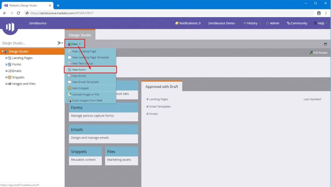Choose New Snippet menu item
331x187 pixels.
91,88
